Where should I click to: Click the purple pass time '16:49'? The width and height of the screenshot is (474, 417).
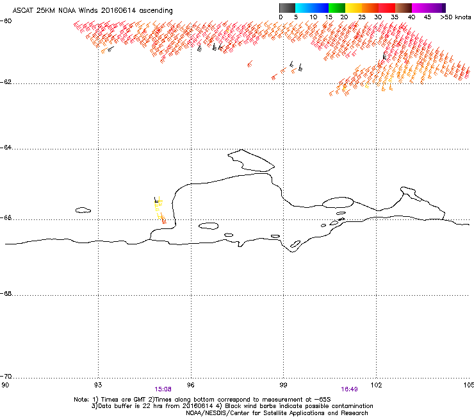click(x=350, y=389)
